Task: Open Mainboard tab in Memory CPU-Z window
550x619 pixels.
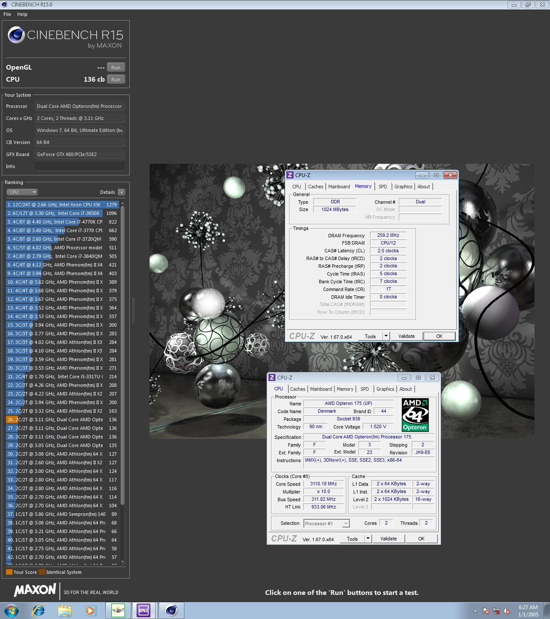Action: [339, 187]
